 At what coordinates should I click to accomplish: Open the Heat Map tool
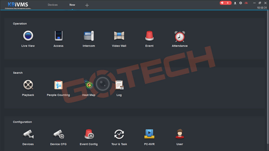click(x=89, y=85)
